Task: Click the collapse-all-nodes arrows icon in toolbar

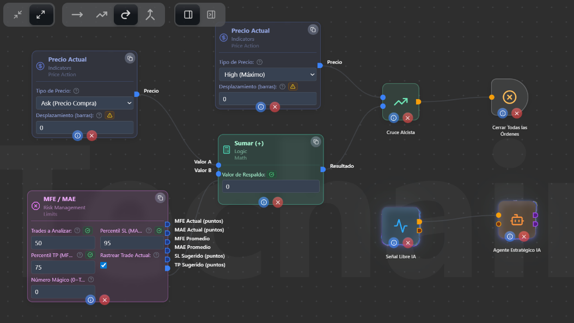Action: 18,15
